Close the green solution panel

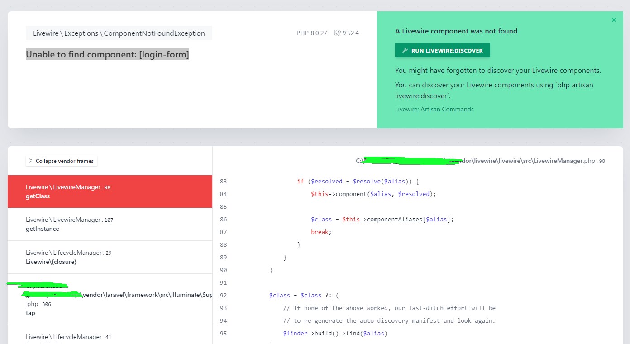614,20
